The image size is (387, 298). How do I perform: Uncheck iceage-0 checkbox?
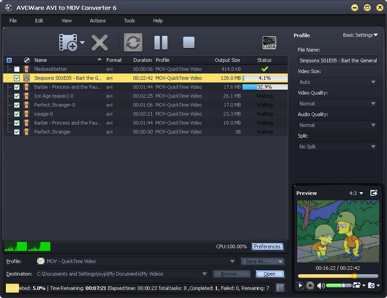coord(16,114)
